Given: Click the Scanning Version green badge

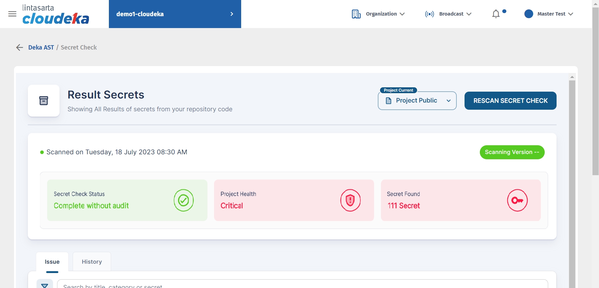Looking at the screenshot, I should pyautogui.click(x=512, y=152).
